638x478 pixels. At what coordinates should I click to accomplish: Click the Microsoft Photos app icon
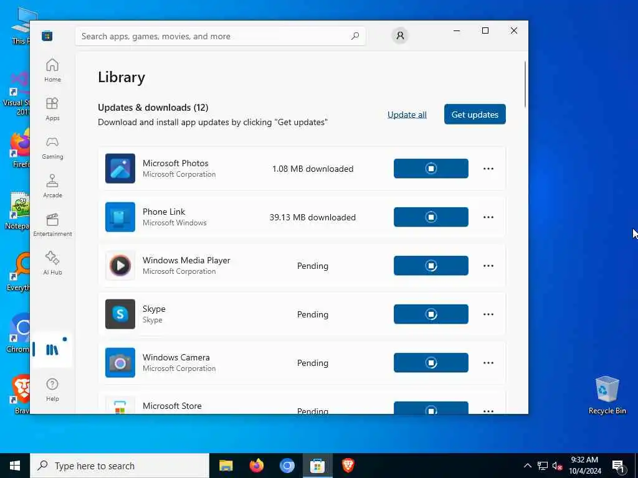pyautogui.click(x=120, y=168)
